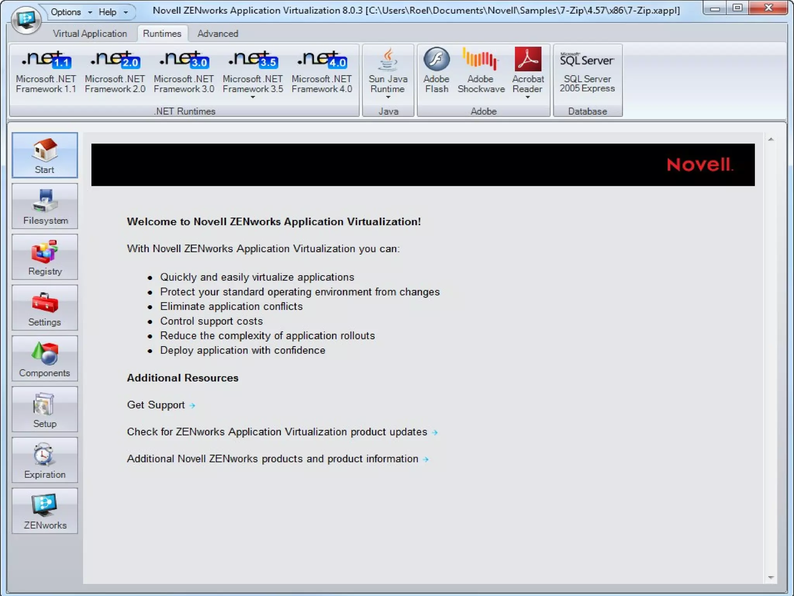Viewport: 794px width, 596px height.
Task: Select the Adobe Shockwave runtime
Action: 481,71
